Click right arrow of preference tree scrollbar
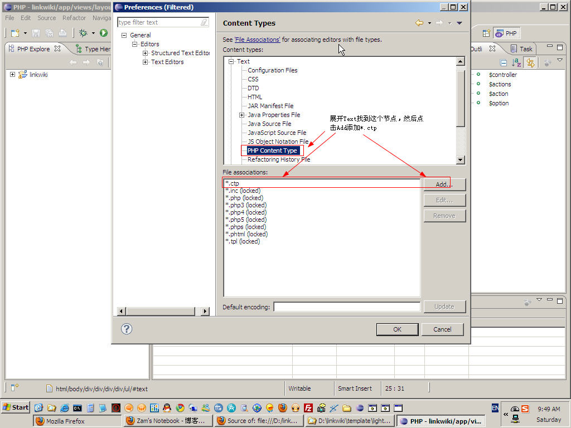Screen dimensions: 571x428 [205, 311]
